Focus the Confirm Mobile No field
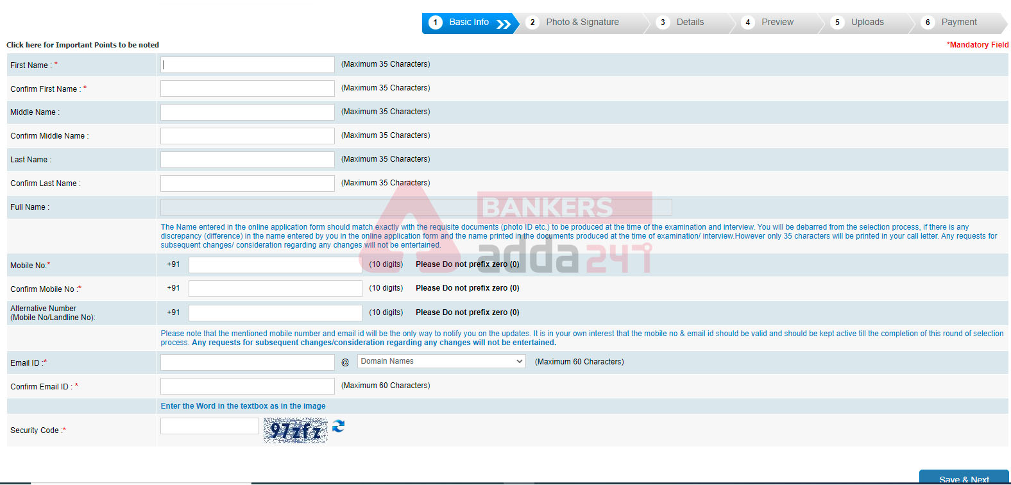 (275, 289)
